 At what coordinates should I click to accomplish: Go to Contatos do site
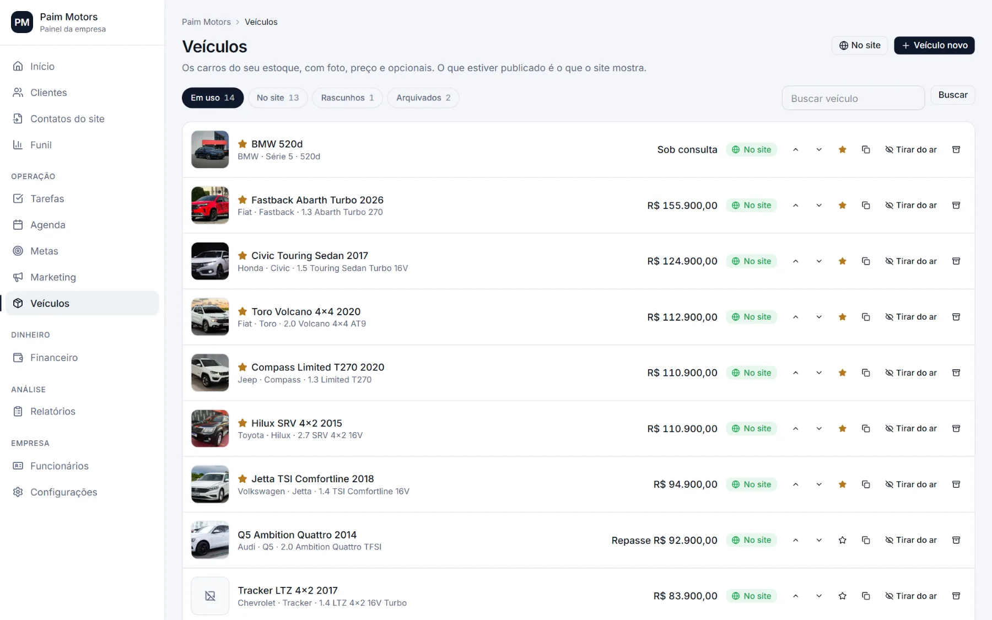point(83,118)
